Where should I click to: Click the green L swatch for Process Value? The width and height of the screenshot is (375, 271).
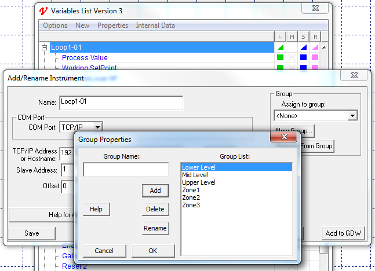[x=280, y=58]
